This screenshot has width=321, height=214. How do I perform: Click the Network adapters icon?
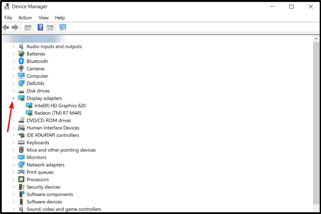pos(21,164)
